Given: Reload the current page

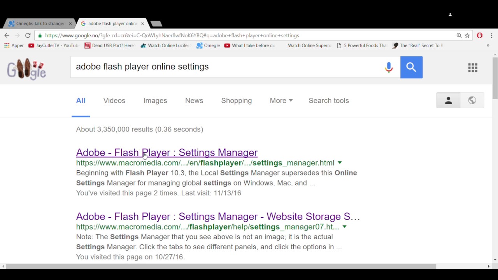Looking at the screenshot, I should [x=28, y=35].
